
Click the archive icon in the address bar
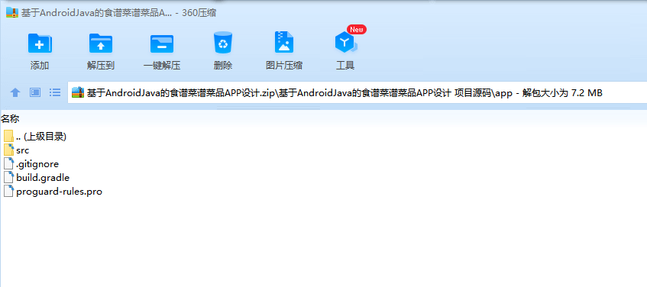pyautogui.click(x=78, y=93)
